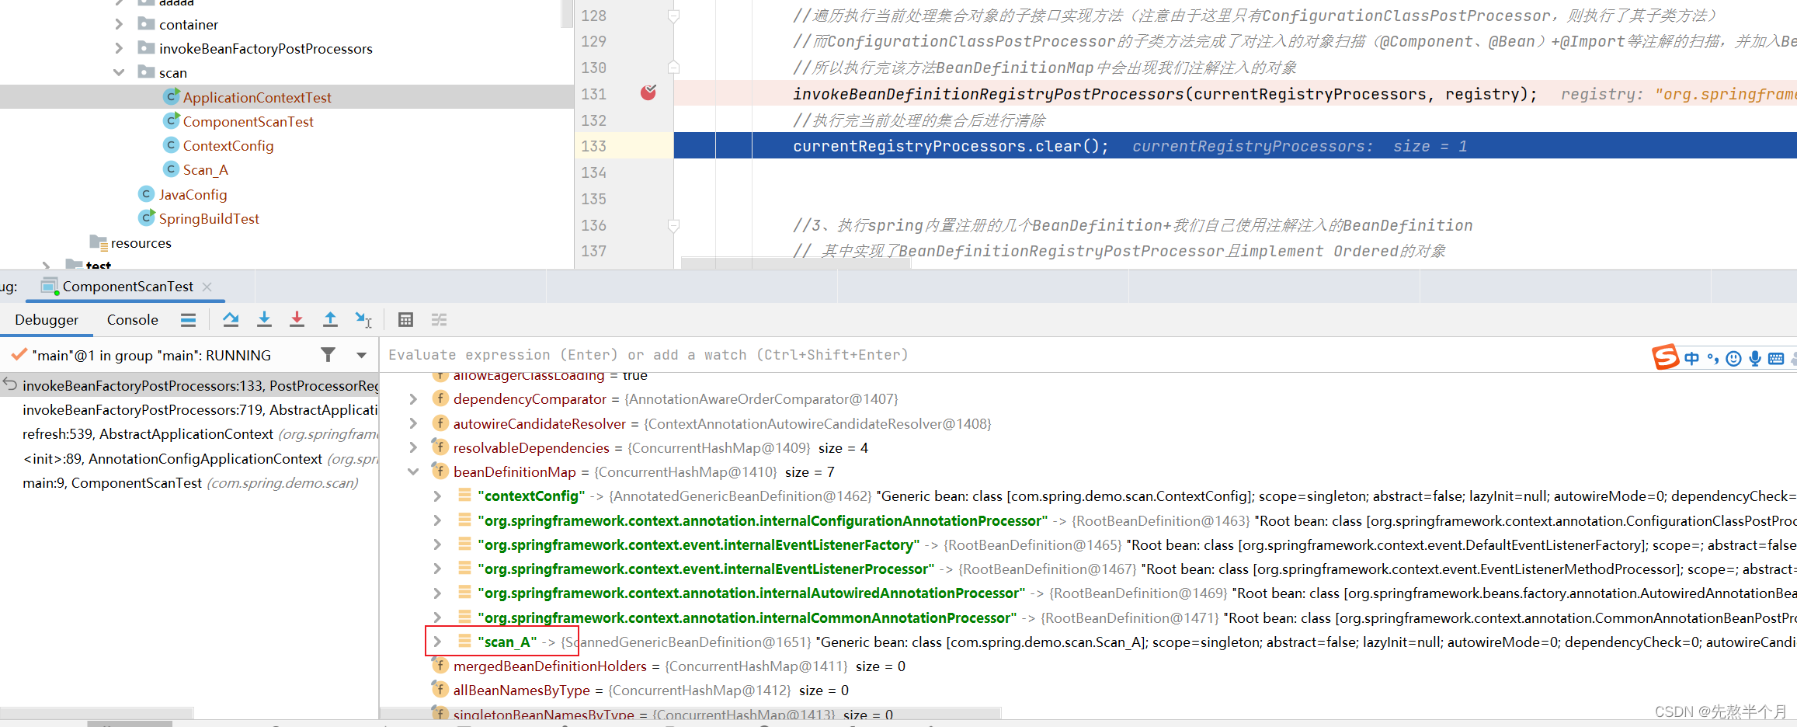Image resolution: width=1797 pixels, height=727 pixels.
Task: Switch to the Debugger tab
Action: point(47,319)
